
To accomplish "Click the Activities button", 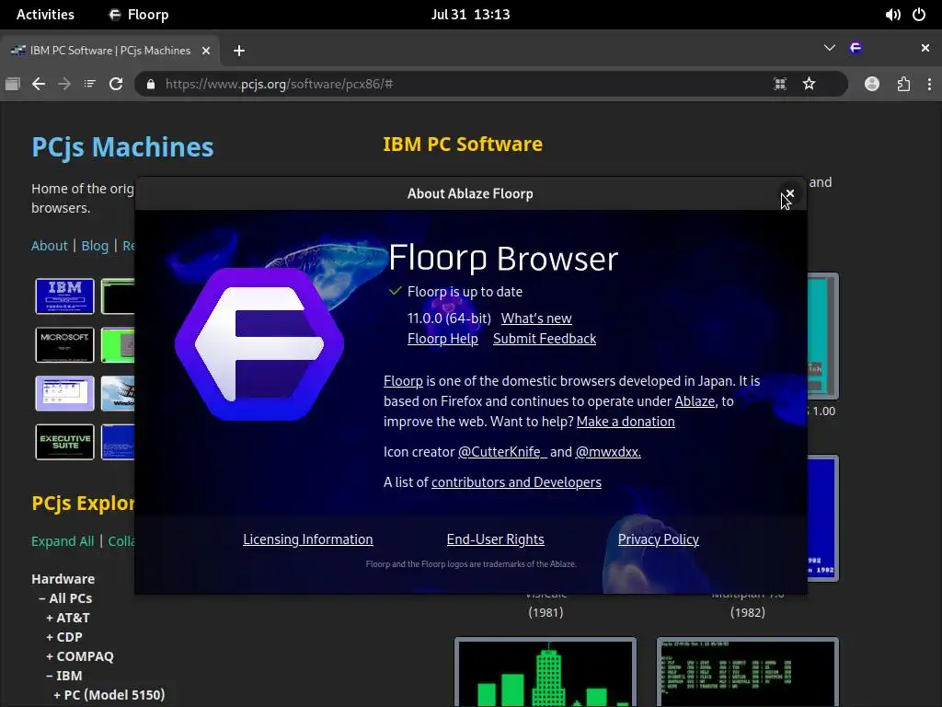I will [45, 15].
